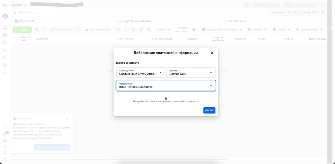The image size is (335, 164).
Task: Open the Часовой пояс timezone dropdown
Action: click(x=166, y=85)
